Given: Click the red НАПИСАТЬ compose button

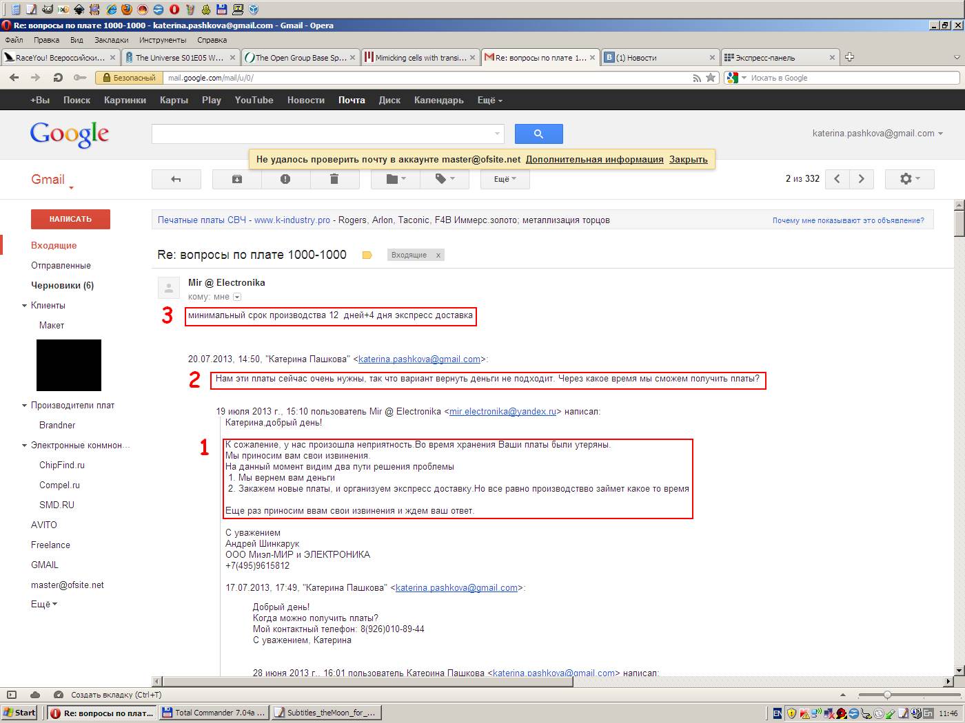Looking at the screenshot, I should (x=70, y=219).
